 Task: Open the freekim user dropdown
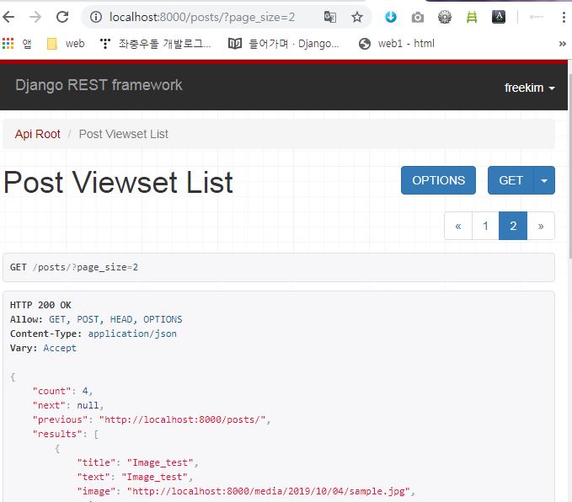click(x=530, y=88)
